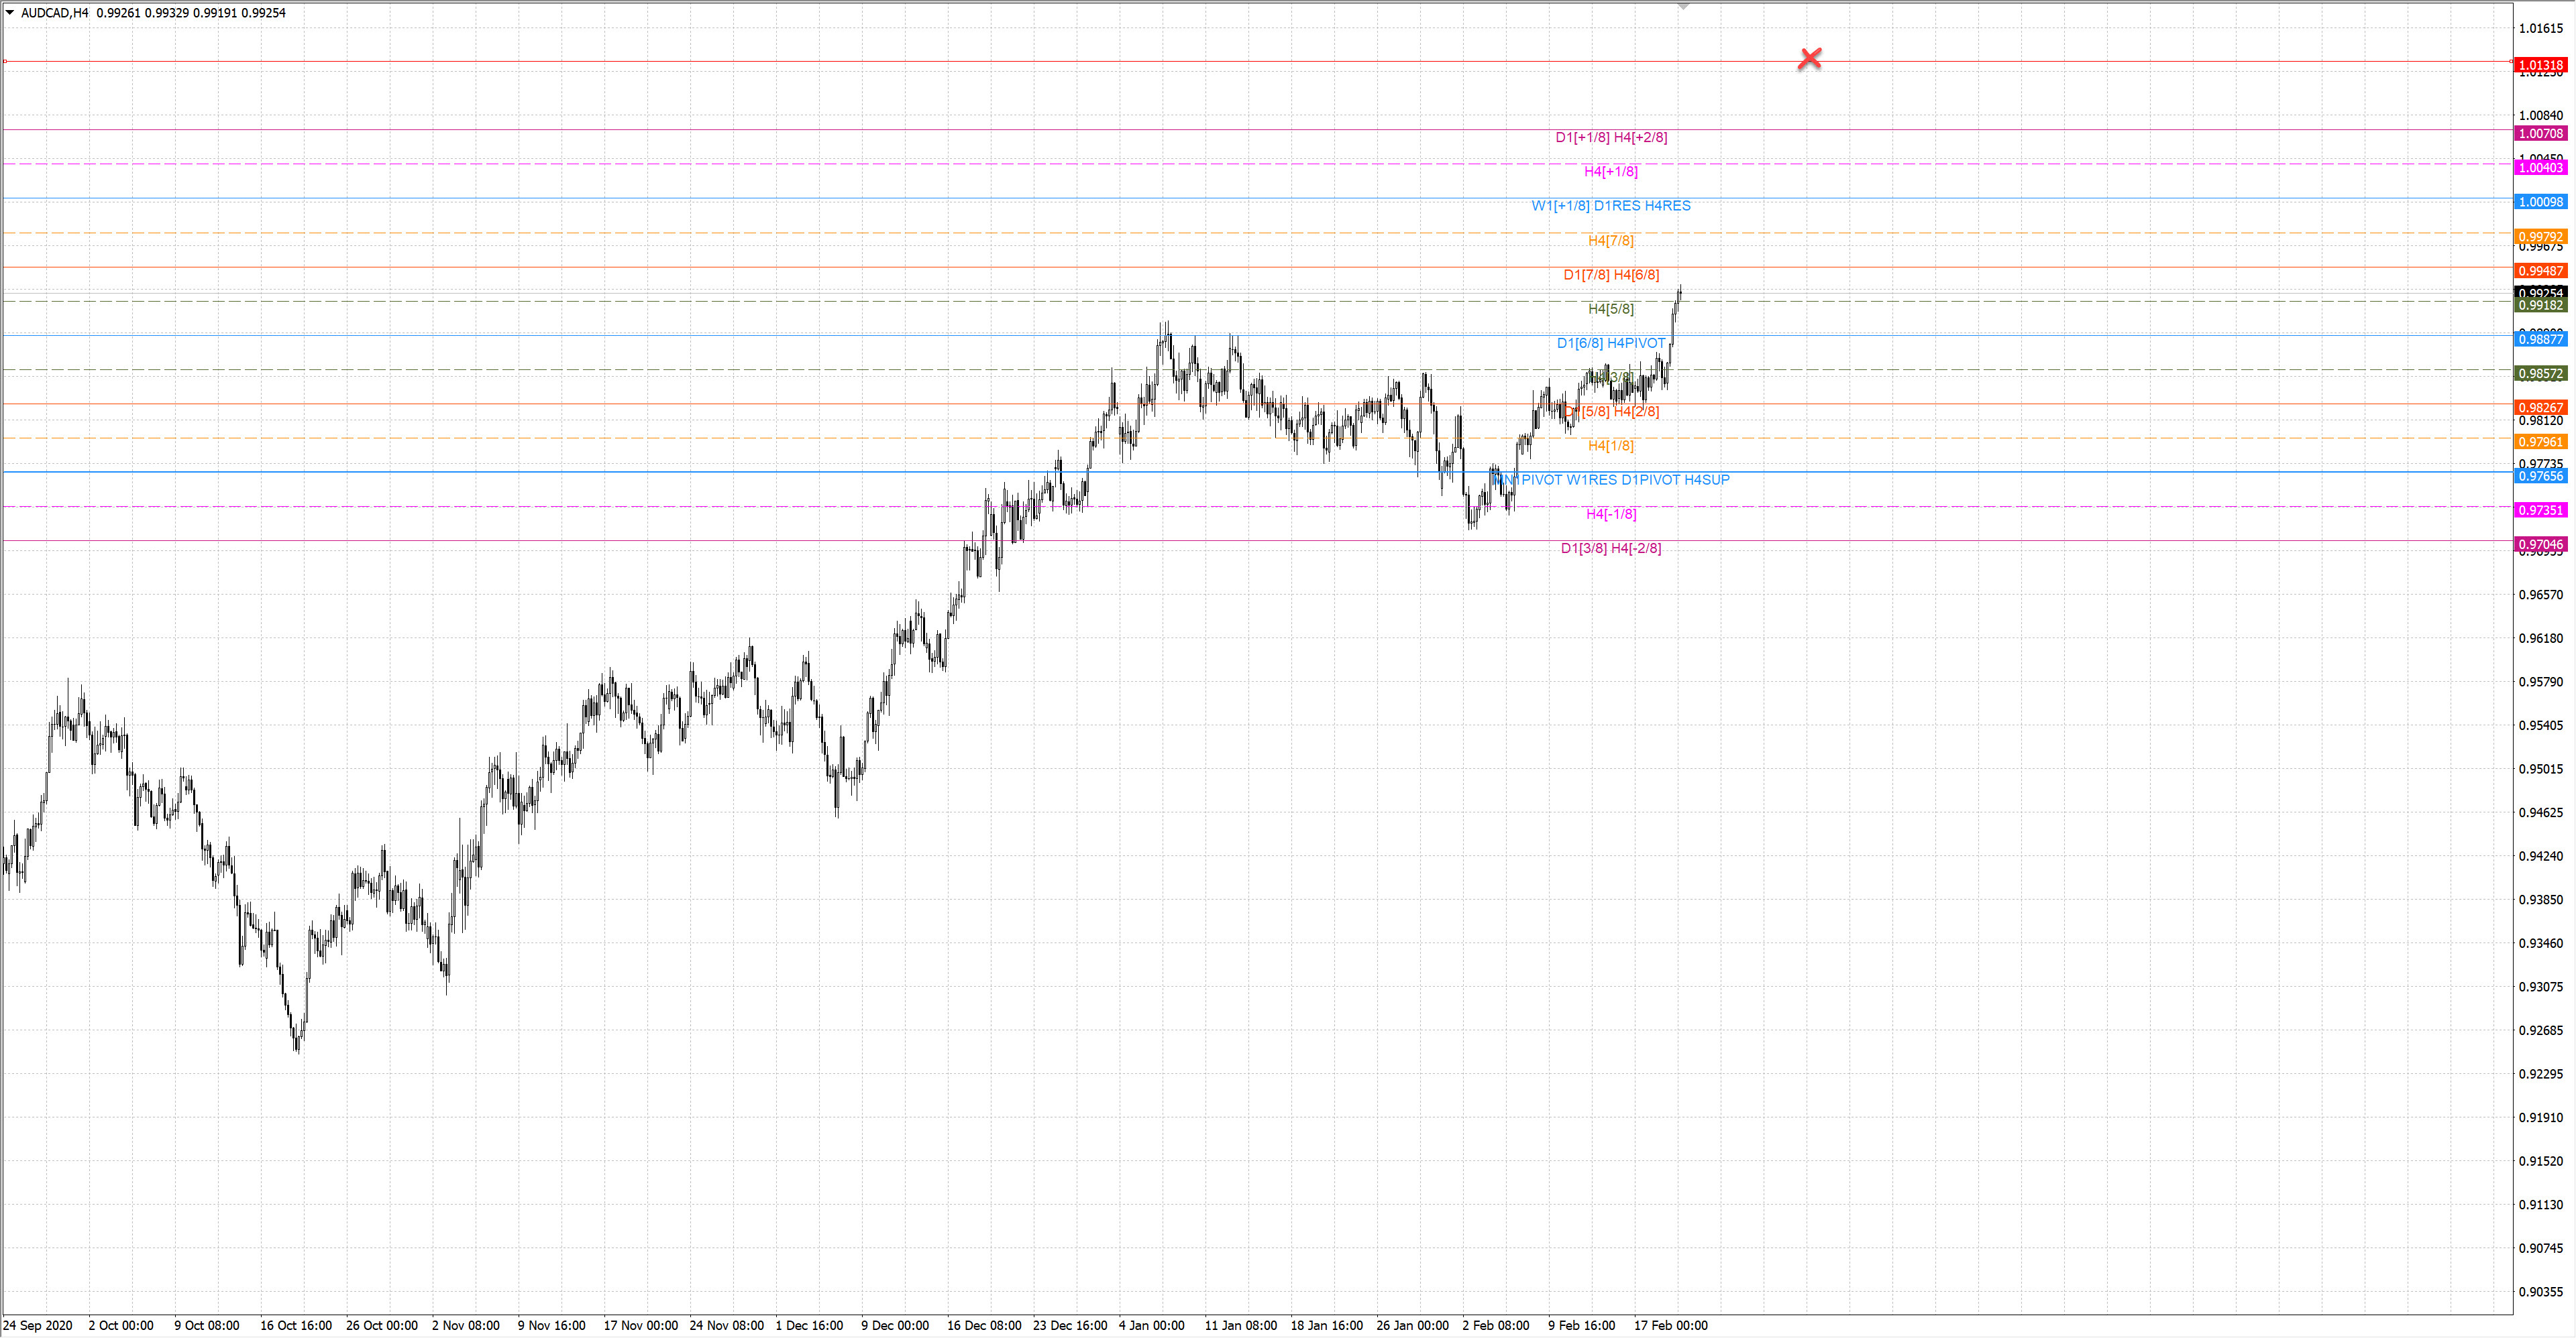Click W1[+1/8] D1RES H4RES label
Image resolution: width=2576 pixels, height=1338 pixels.
[x=1610, y=206]
